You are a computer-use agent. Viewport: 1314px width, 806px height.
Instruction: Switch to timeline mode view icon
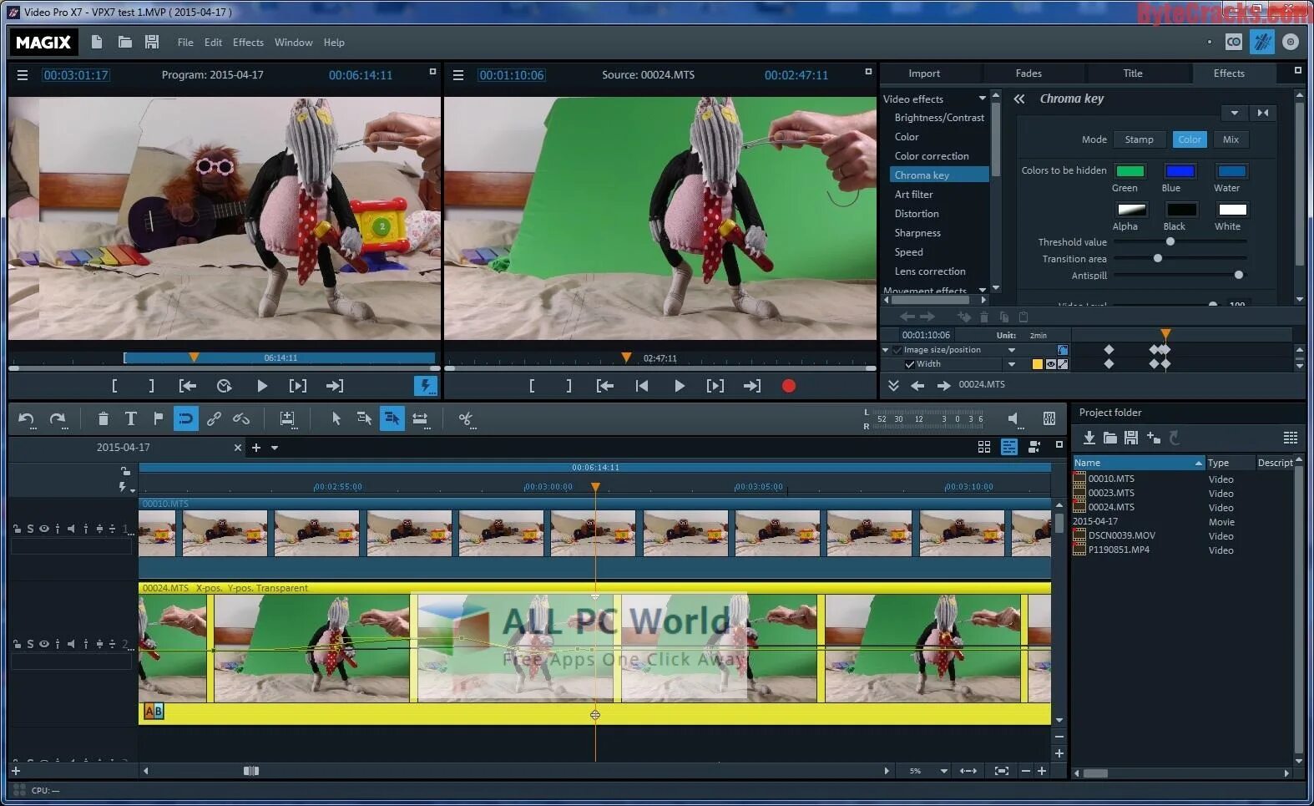1009,447
